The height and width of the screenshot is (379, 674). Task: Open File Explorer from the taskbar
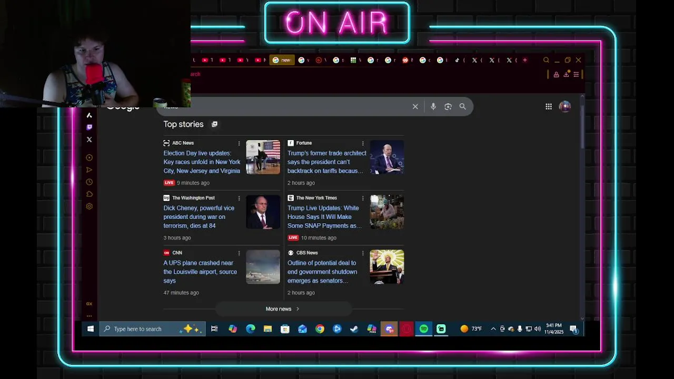point(267,329)
